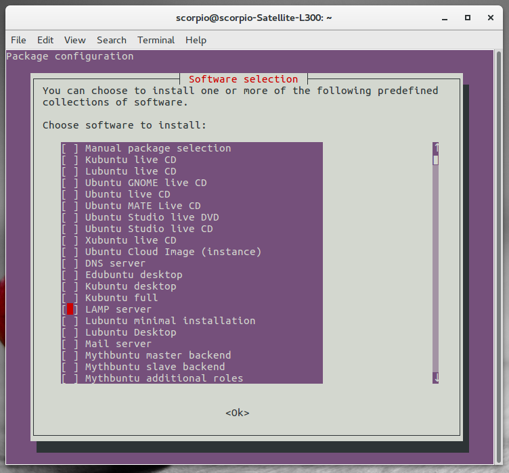
Task: Click the list scroll up arrow
Action: pos(436,148)
